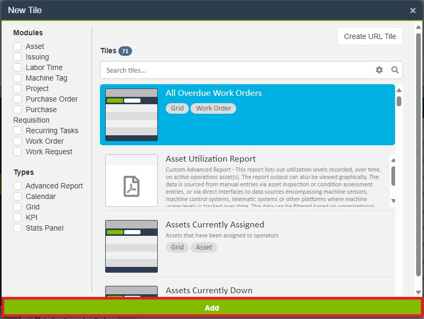Click the tile list scroll up arrow
The height and width of the screenshot is (319, 424).
coord(399,88)
